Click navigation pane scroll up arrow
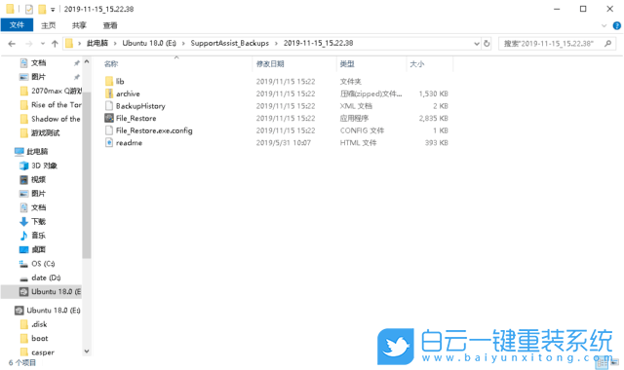The width and height of the screenshot is (624, 370). tap(87, 62)
